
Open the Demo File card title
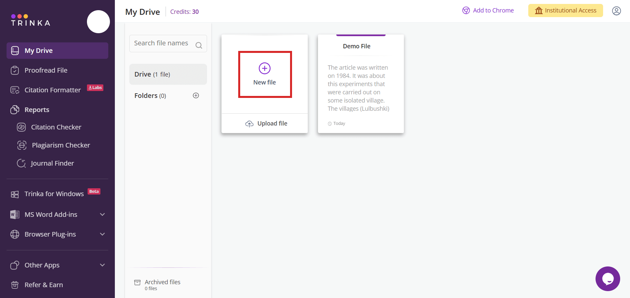tap(357, 46)
